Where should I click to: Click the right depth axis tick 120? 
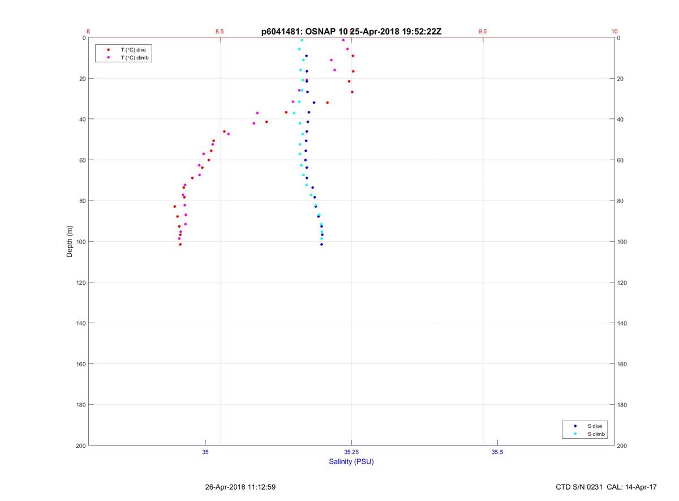click(622, 282)
